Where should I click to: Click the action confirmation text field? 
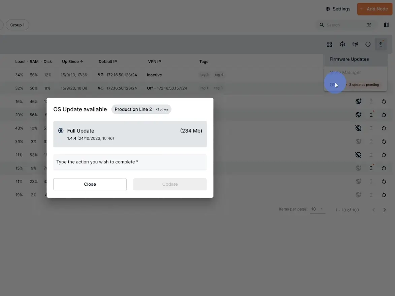point(130,162)
